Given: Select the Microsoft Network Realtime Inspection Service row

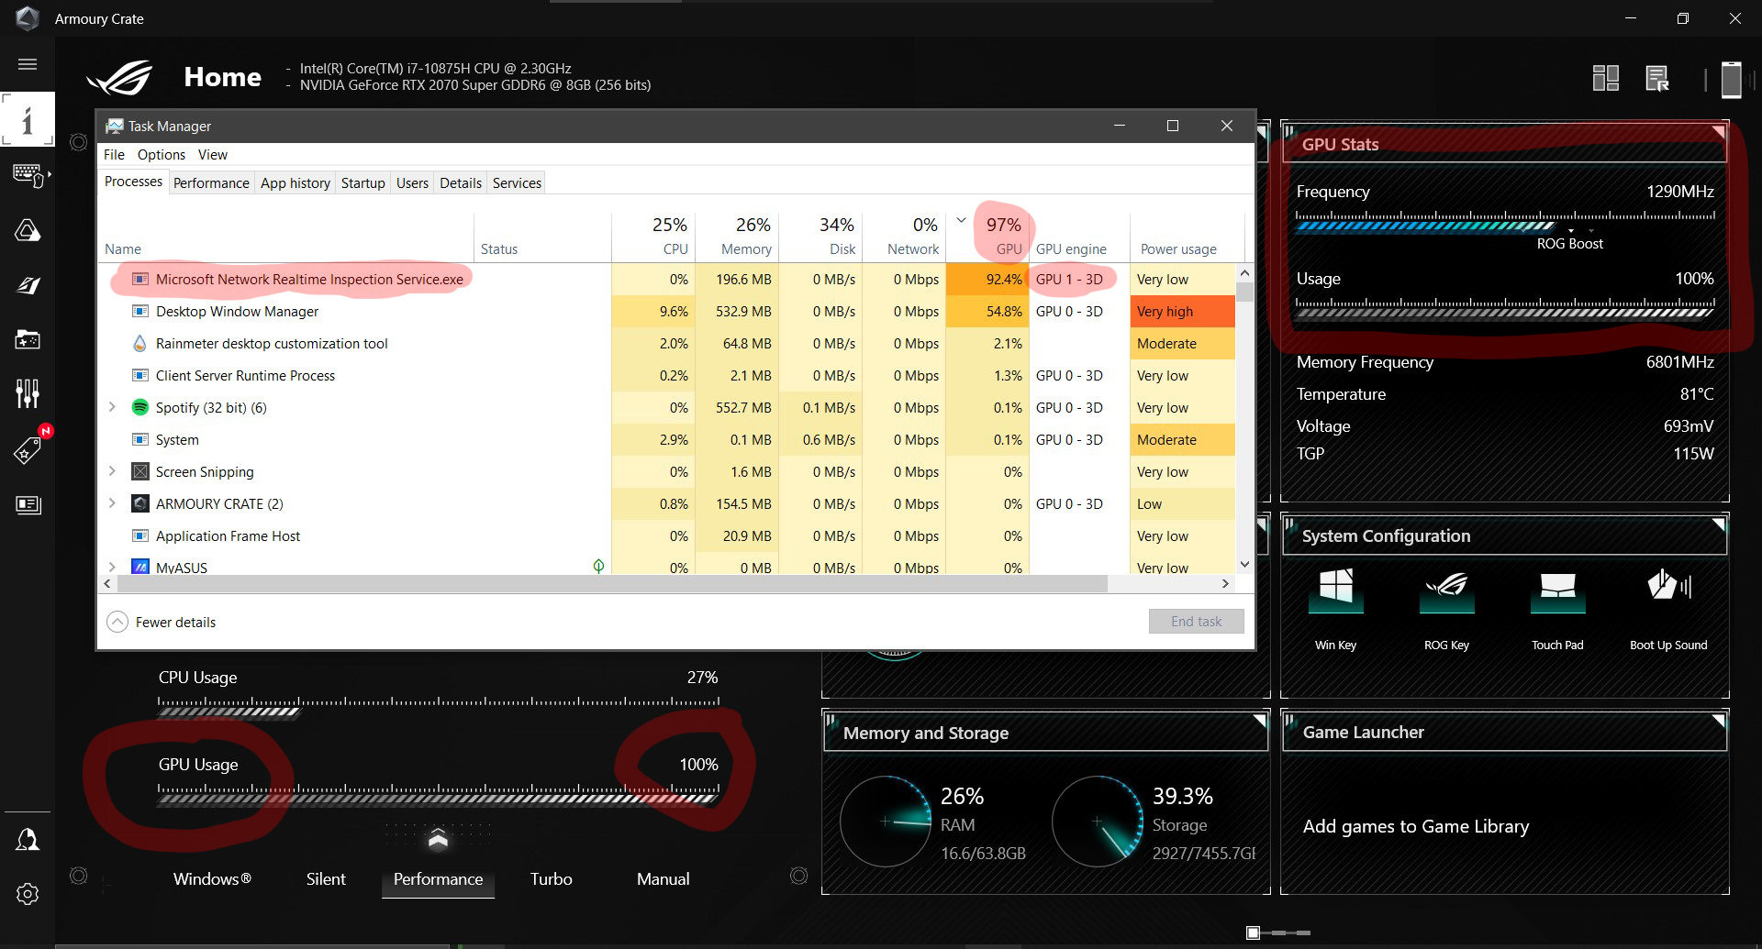Looking at the screenshot, I should tap(666, 279).
